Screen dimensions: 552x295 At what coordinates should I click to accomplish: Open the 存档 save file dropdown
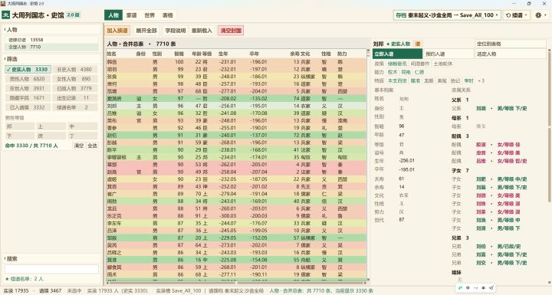point(447,15)
